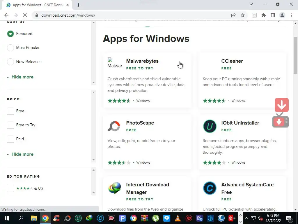Screen dimensions: 298x224
Task: Click Price panel scroll up arrow
Action: tap(93, 93)
